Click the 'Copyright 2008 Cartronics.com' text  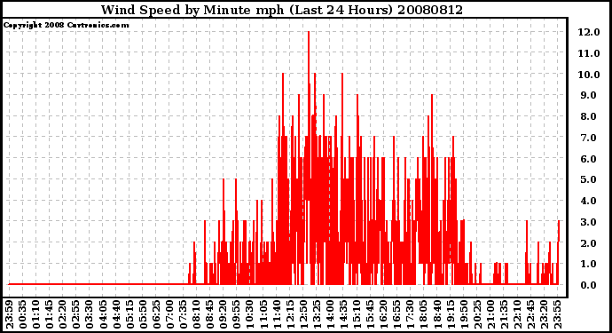coord(66,26)
